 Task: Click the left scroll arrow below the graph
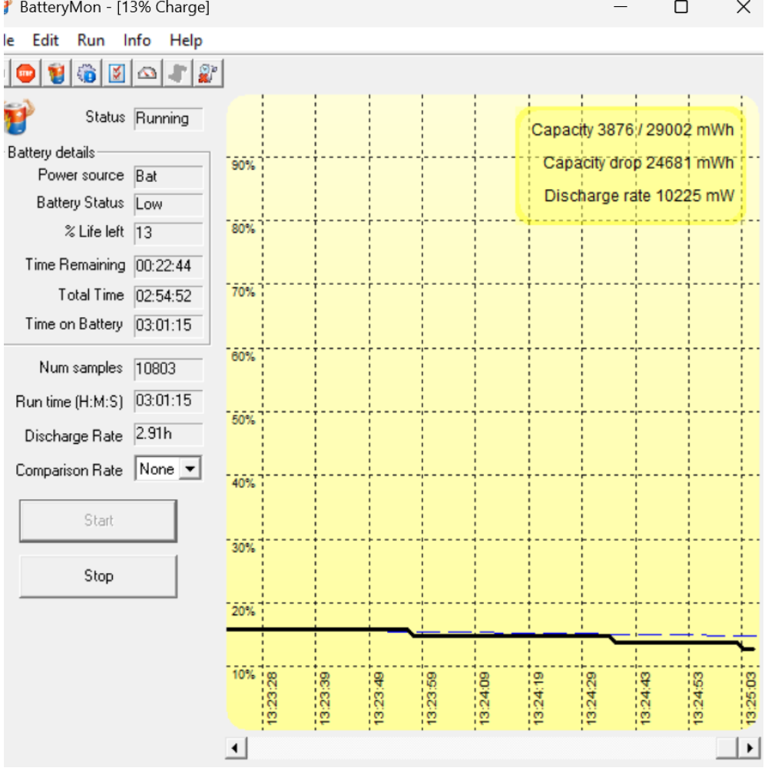click(237, 748)
